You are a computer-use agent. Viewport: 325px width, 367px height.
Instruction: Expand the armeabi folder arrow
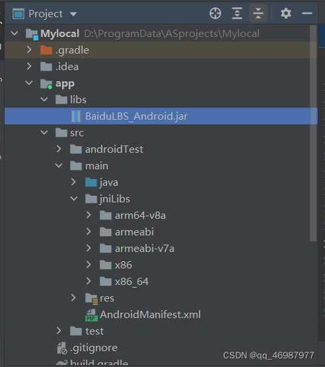click(x=89, y=231)
